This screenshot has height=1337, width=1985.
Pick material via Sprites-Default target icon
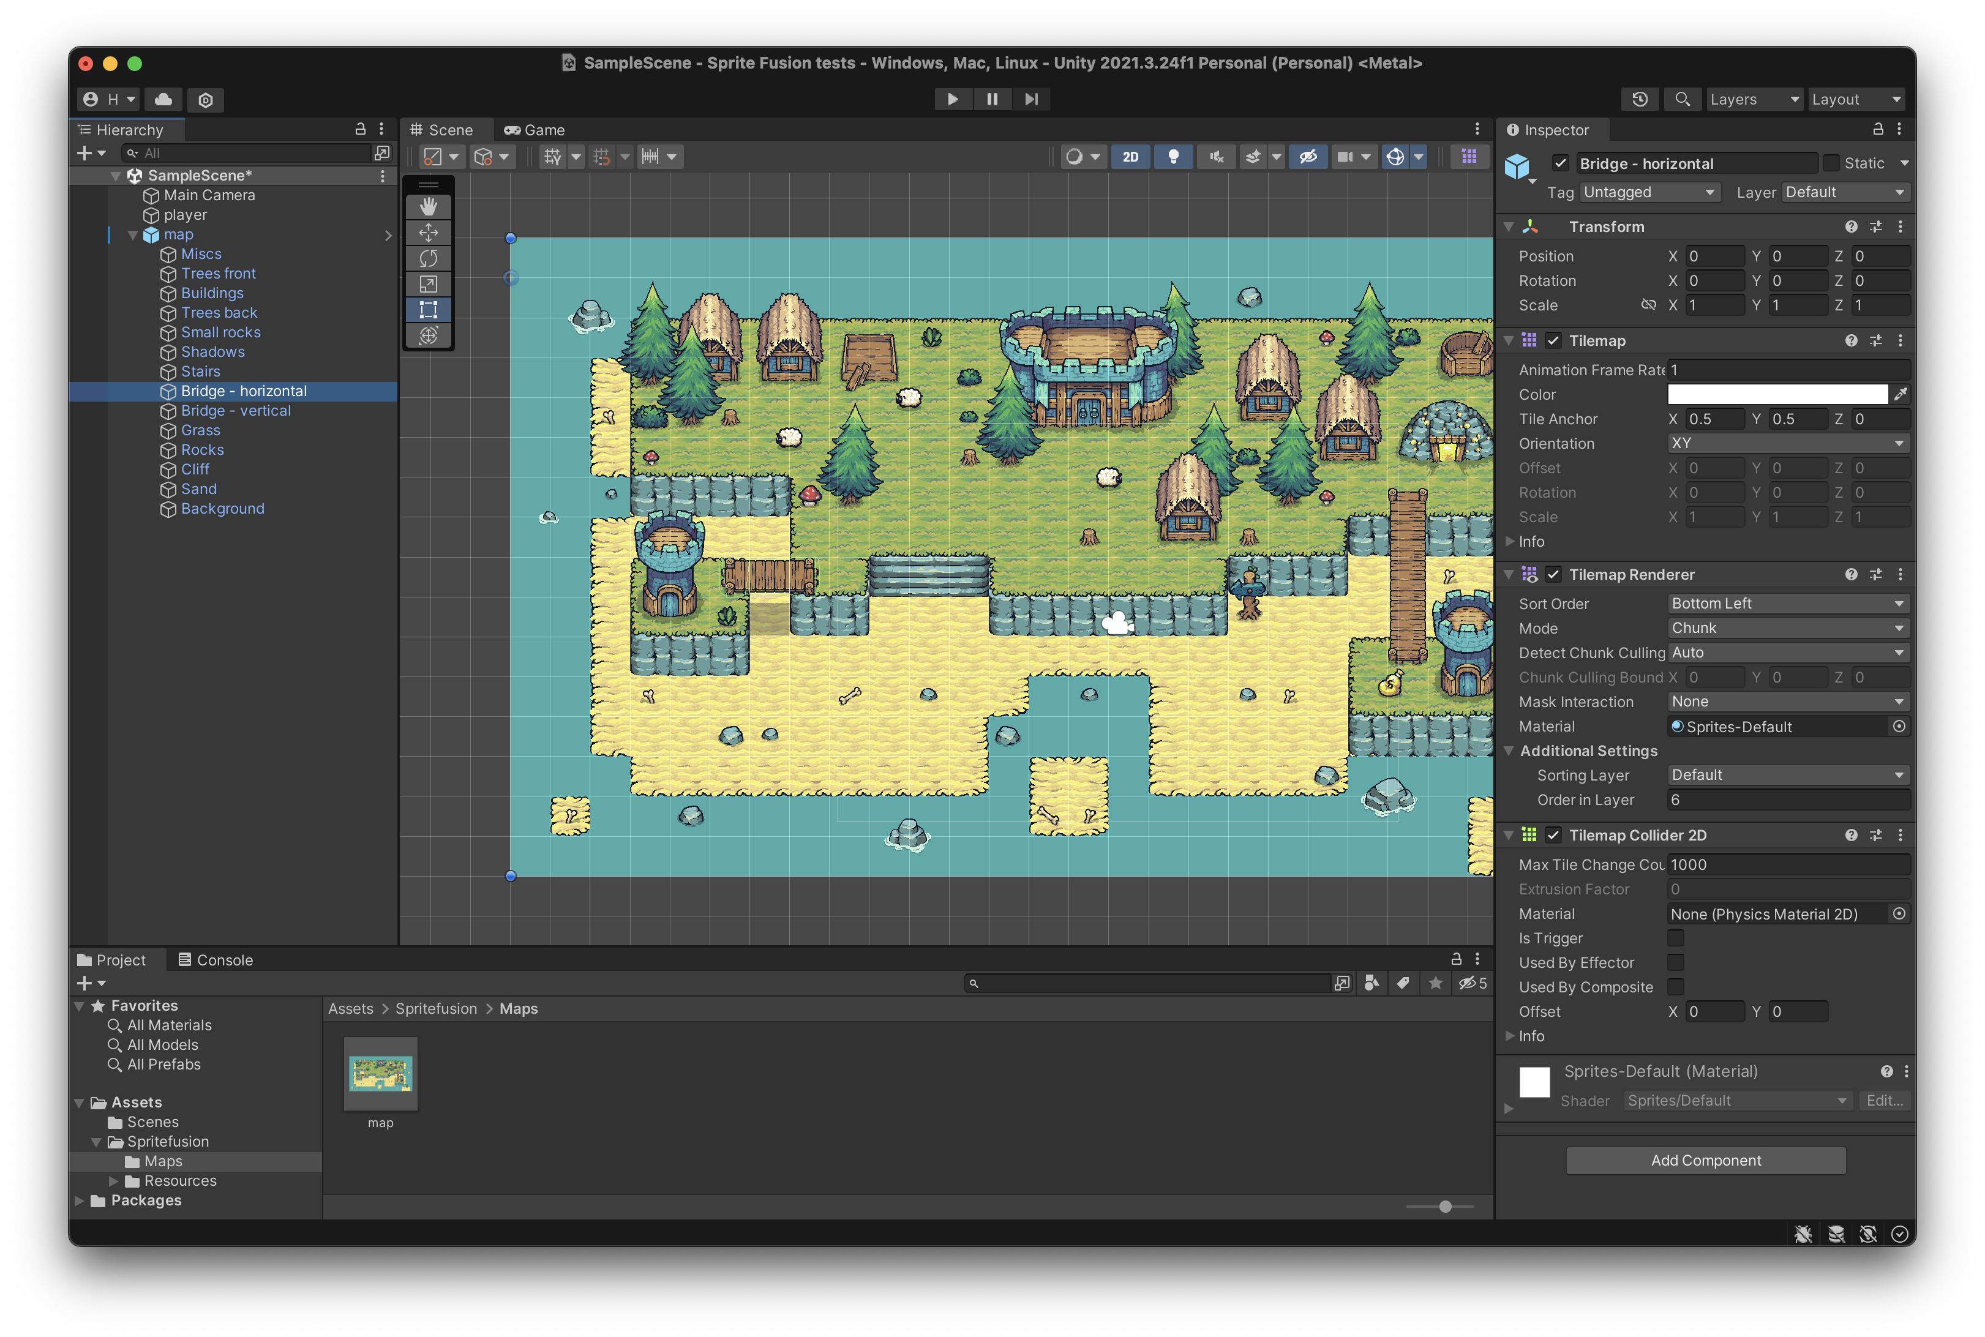coord(1899,727)
